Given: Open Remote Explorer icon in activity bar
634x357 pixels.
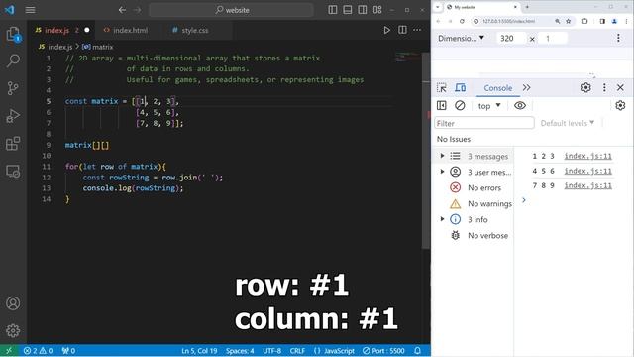Looking at the screenshot, I should coord(13,172).
